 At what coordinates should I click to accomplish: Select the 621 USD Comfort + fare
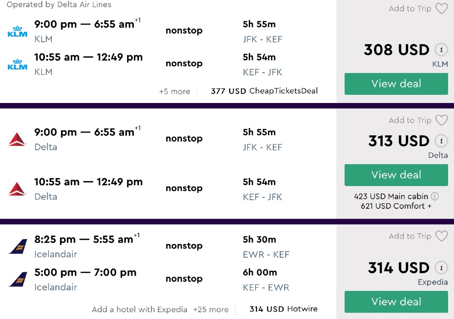coord(396,206)
